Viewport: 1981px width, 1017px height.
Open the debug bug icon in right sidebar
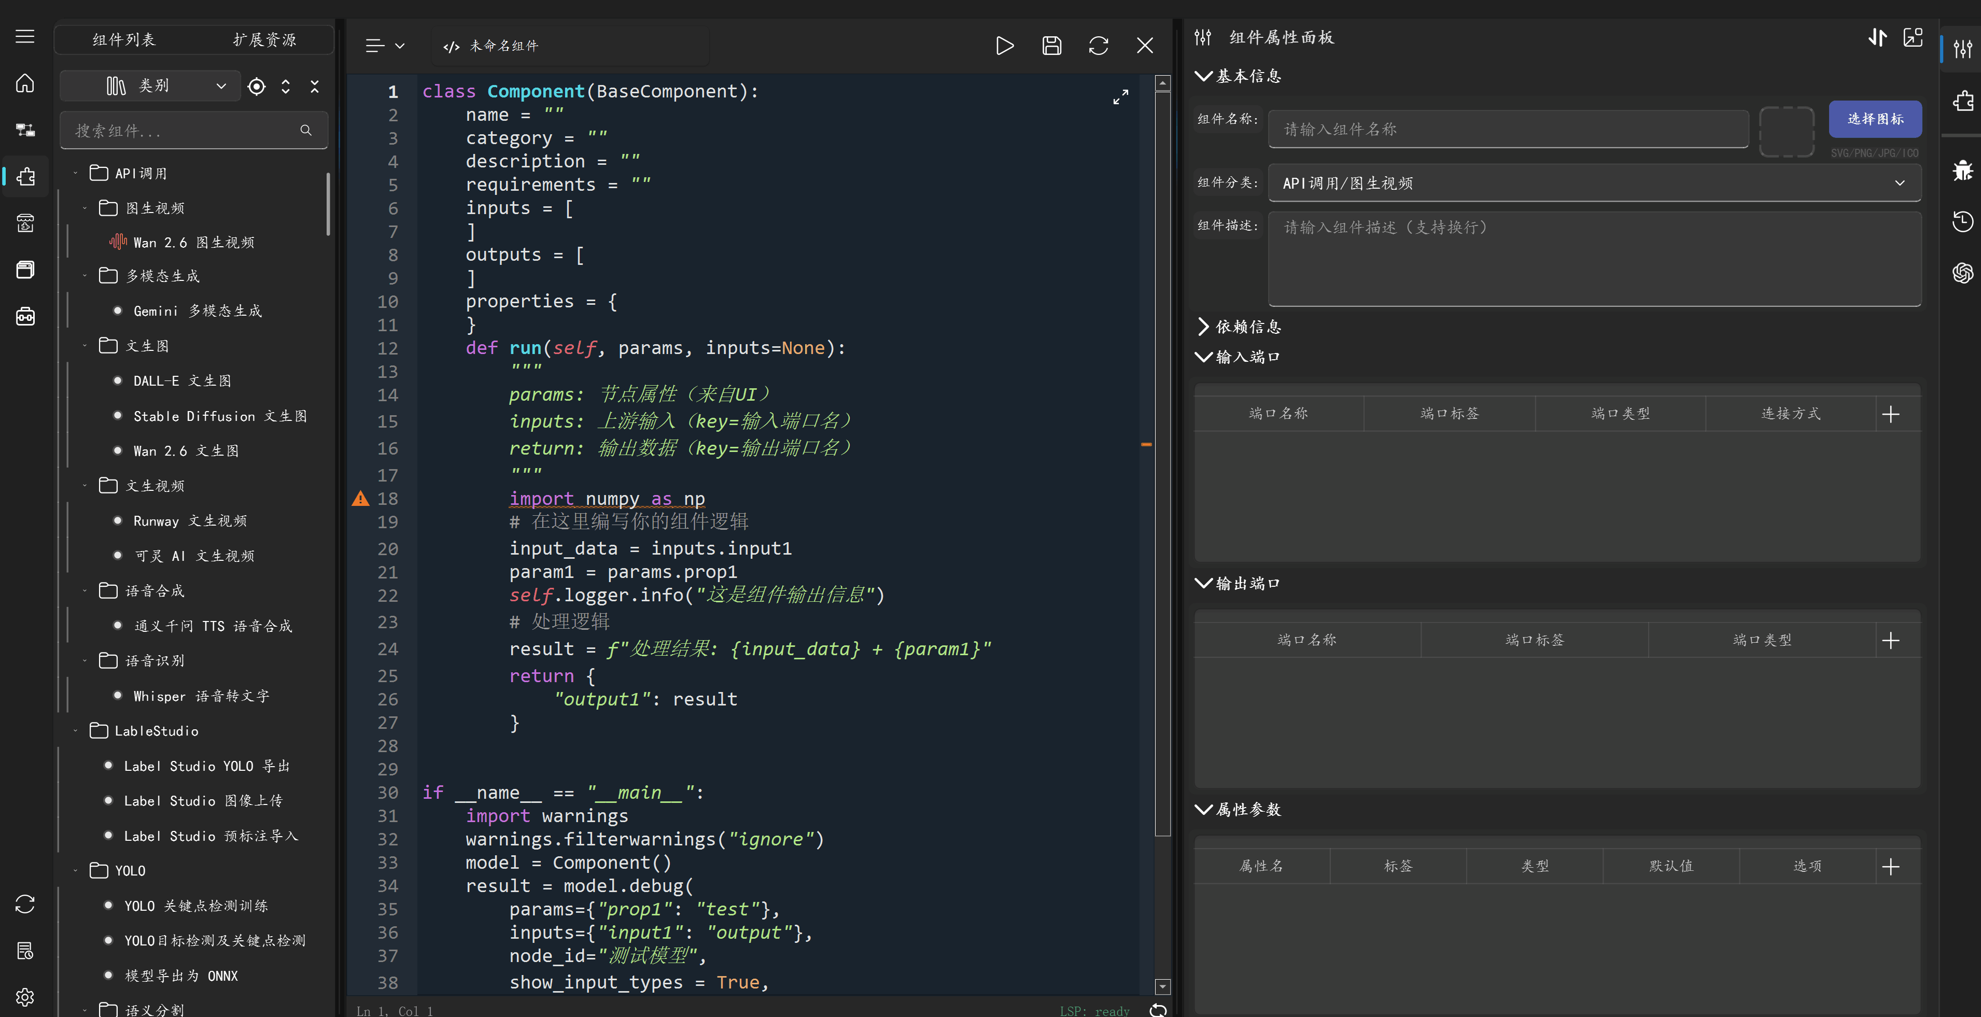click(1962, 170)
